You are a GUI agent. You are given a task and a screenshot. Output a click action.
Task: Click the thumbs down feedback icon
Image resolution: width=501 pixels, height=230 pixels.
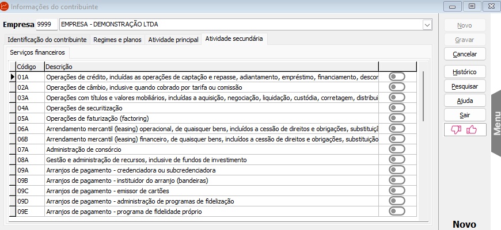click(x=456, y=129)
